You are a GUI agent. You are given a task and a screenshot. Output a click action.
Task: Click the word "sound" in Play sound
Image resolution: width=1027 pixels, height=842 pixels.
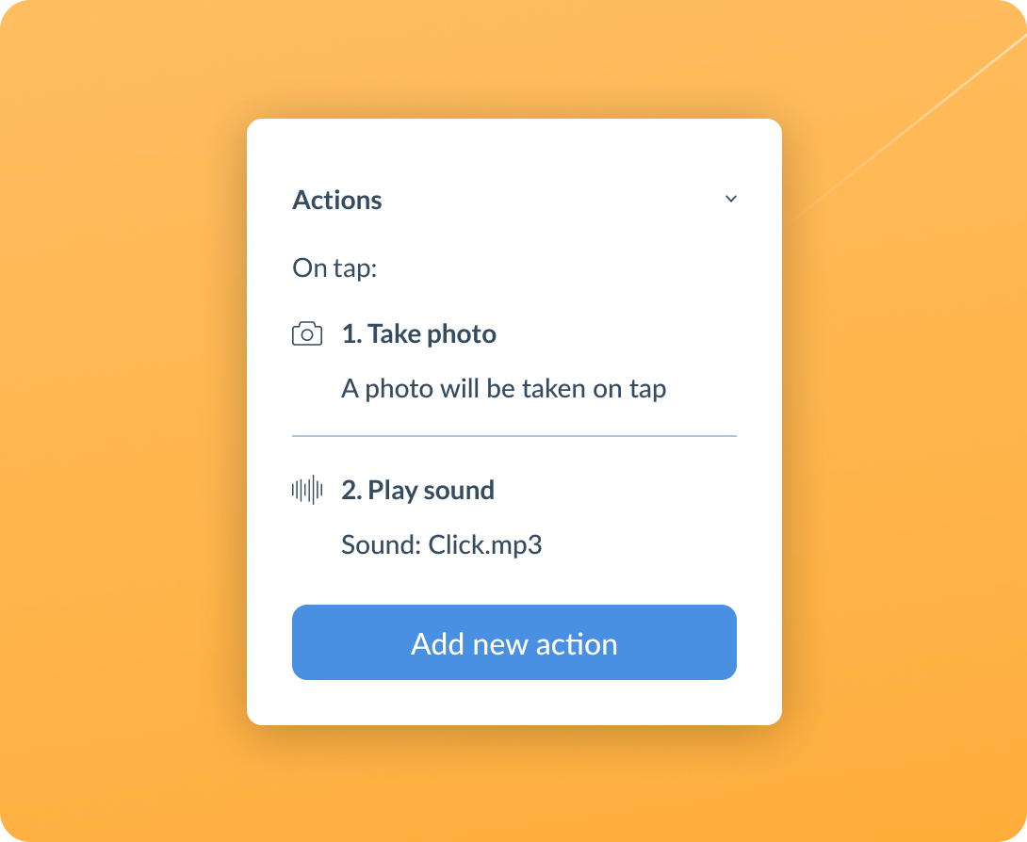click(459, 490)
